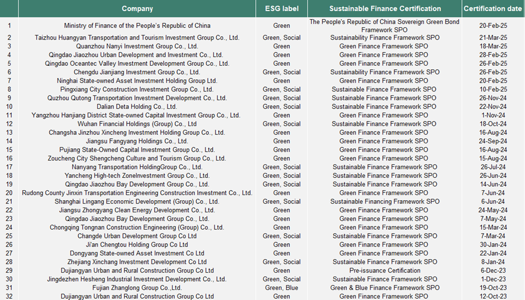Click certification date 18-Mar-25

pos(493,46)
